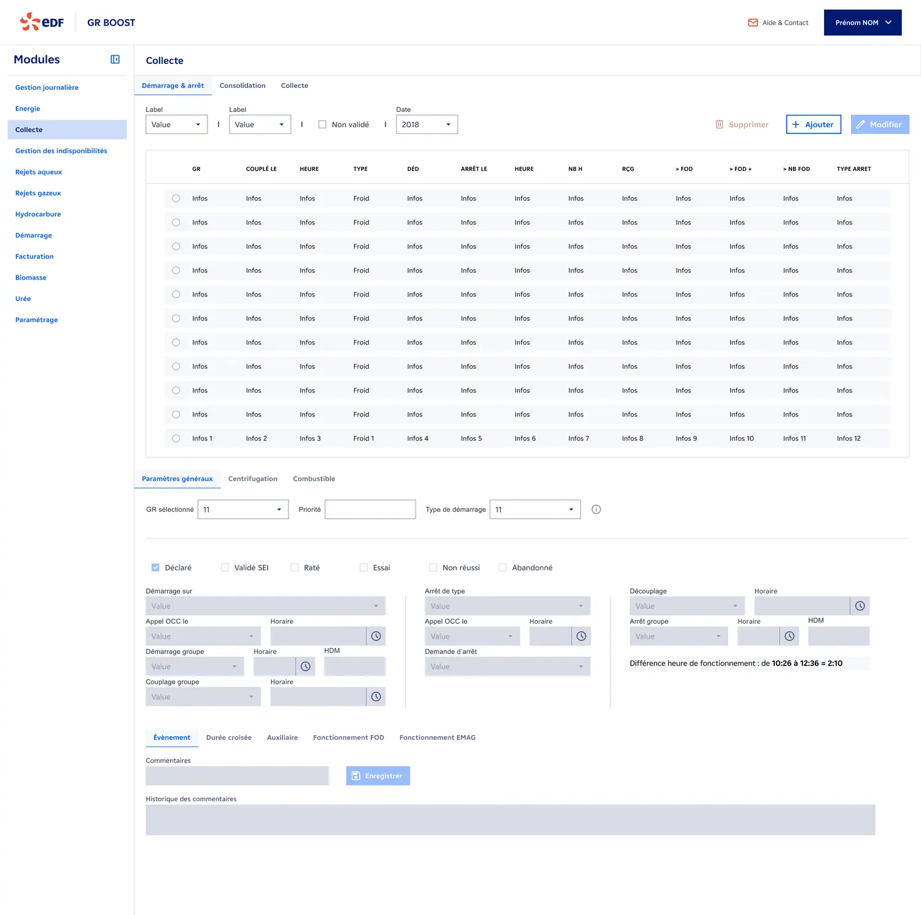Check the Abandonné checkbox
This screenshot has width=921, height=915.
(503, 568)
